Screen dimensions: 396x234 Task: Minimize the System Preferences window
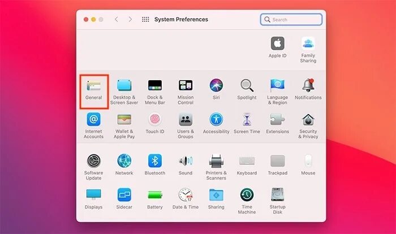click(x=93, y=19)
